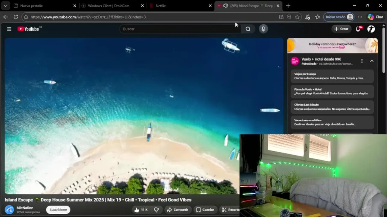Open MicNation channel avatar
This screenshot has height=217, width=387.
point(9,210)
